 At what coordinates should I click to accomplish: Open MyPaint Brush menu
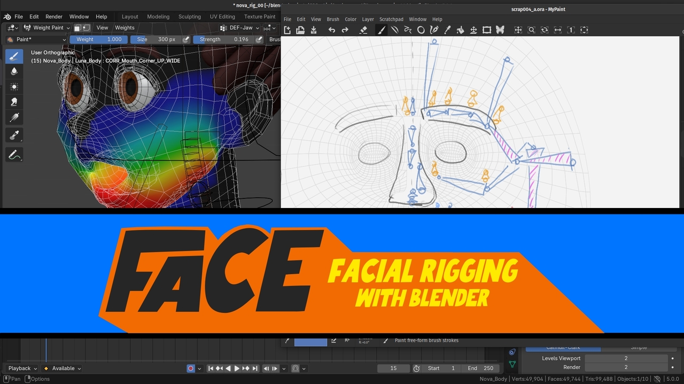tap(333, 19)
